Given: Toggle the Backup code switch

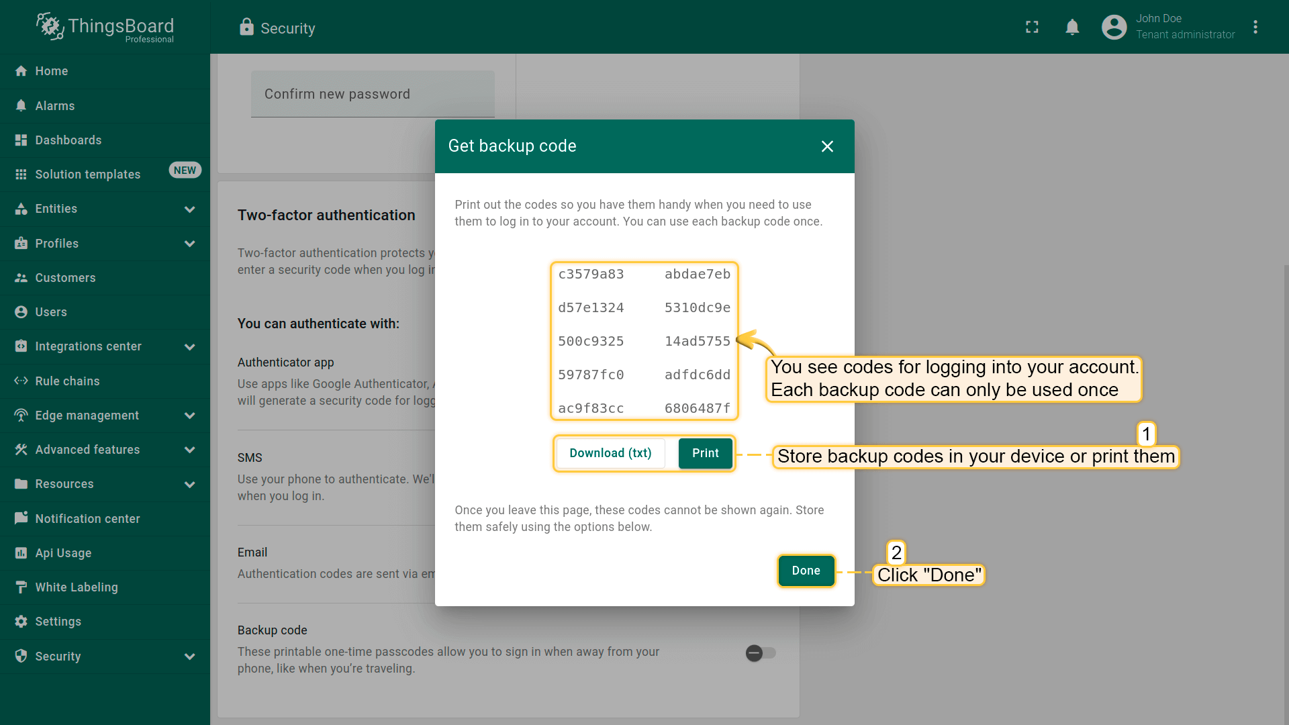Looking at the screenshot, I should coord(760,652).
